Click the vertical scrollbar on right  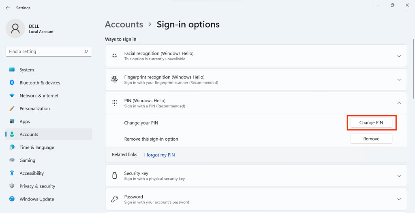pos(414,69)
